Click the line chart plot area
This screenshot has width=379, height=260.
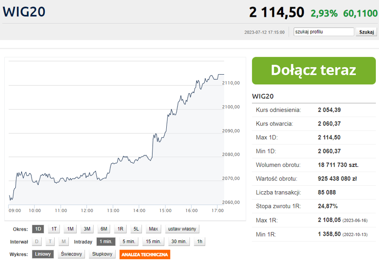[116, 133]
